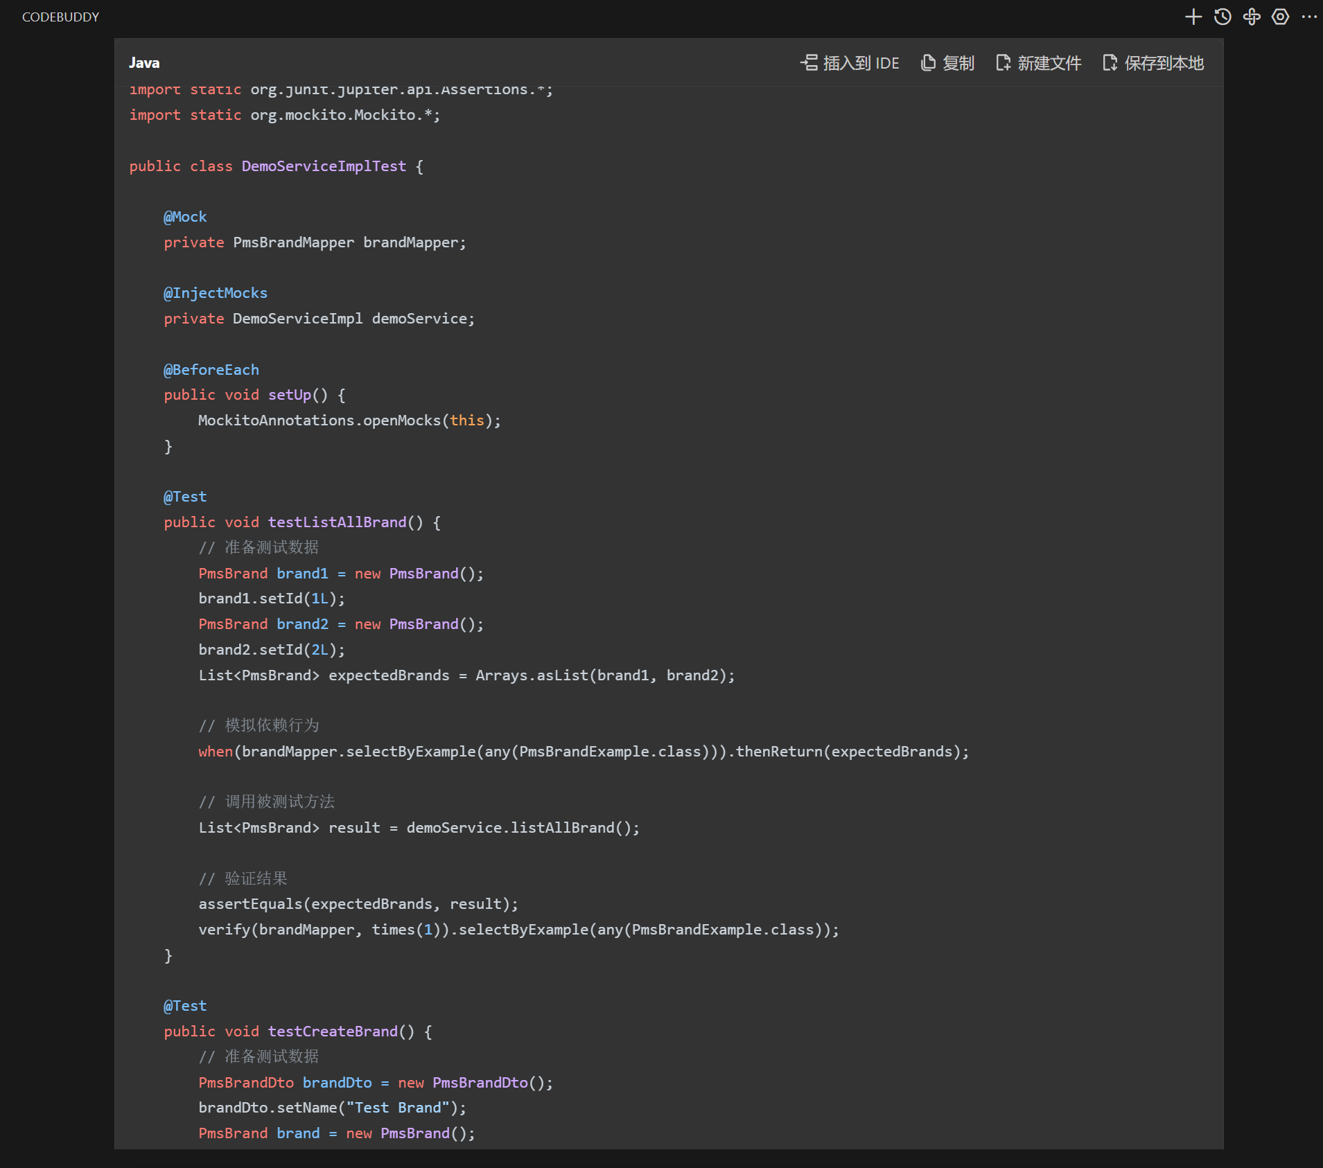Click the @Mock annotation in code
The image size is (1323, 1168).
pos(185,217)
